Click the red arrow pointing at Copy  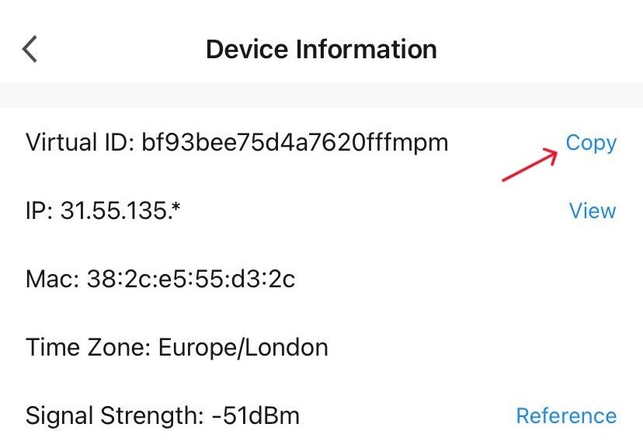point(530,165)
